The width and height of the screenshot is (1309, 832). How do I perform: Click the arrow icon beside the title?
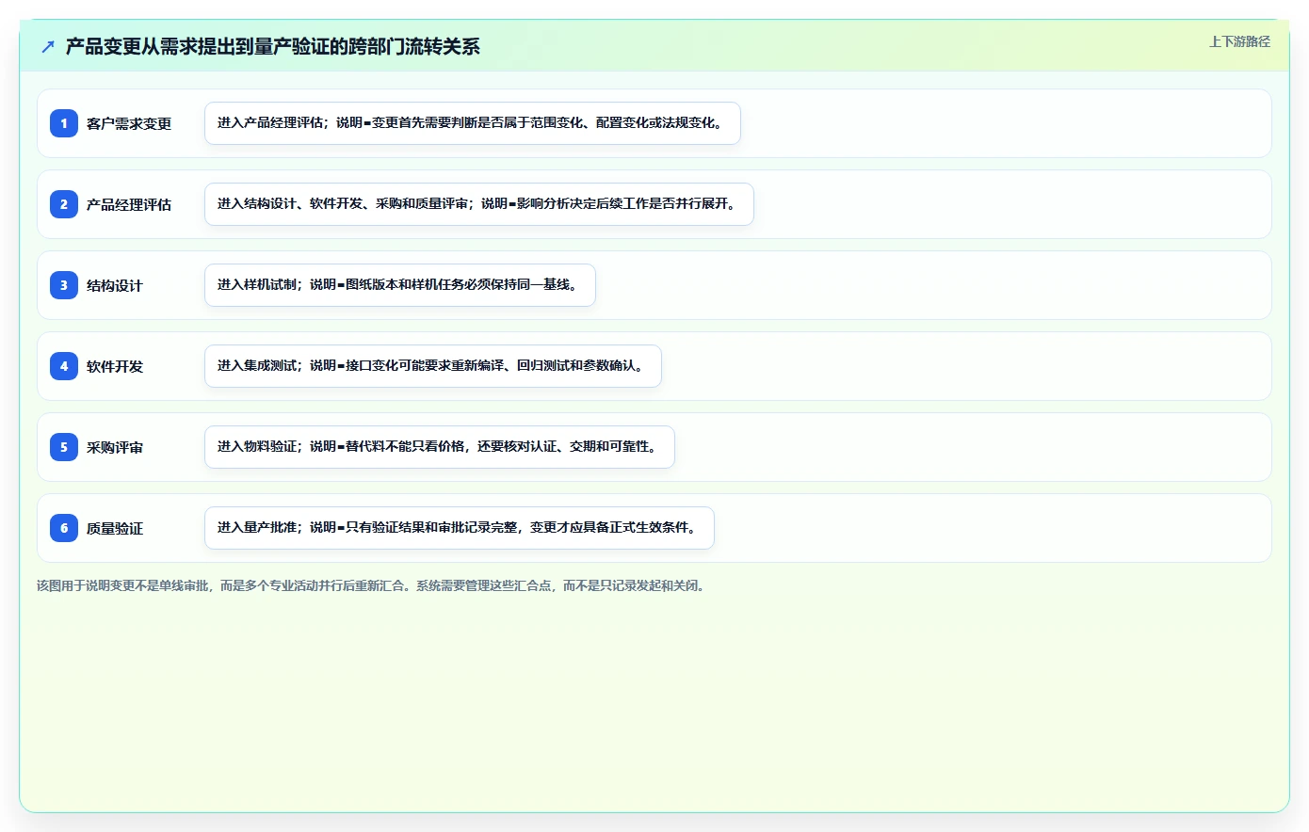coord(48,46)
